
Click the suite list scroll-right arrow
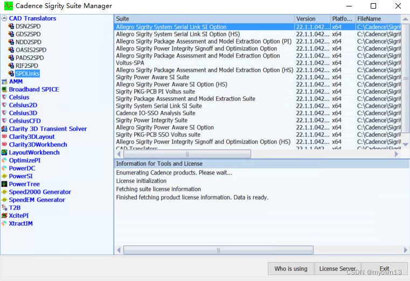[x=397, y=154]
